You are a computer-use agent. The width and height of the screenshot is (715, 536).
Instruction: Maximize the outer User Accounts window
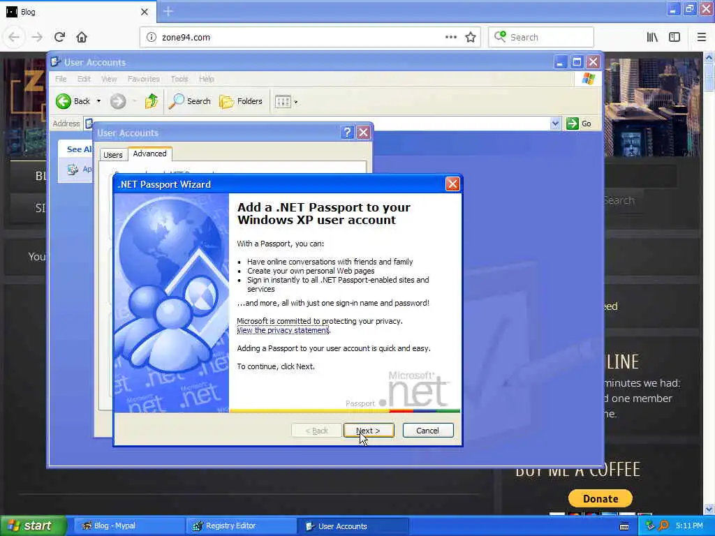577,61
